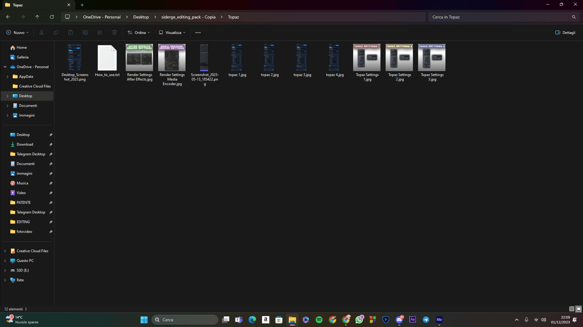Launch Microsoft Edge from the taskbar
583x327 pixels.
[252, 320]
